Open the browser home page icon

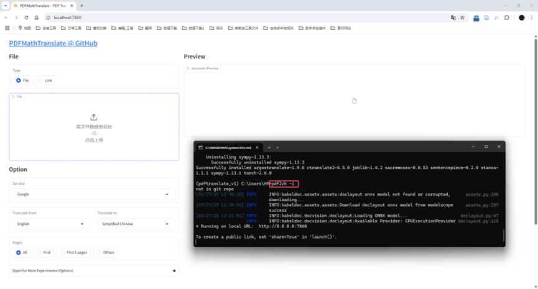pos(36,17)
